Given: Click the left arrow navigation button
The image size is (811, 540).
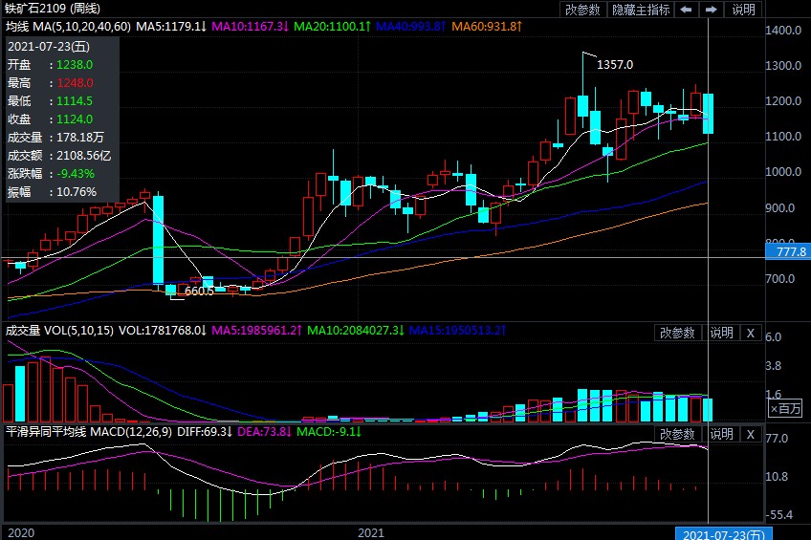Looking at the screenshot, I should click(687, 10).
